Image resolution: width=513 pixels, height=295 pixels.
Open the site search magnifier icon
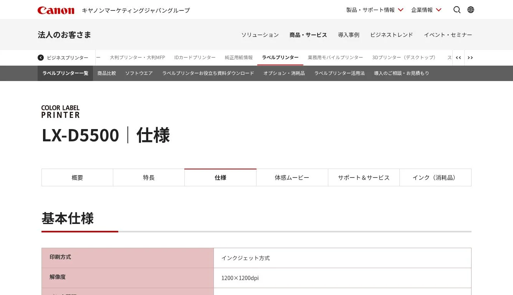coord(457,10)
